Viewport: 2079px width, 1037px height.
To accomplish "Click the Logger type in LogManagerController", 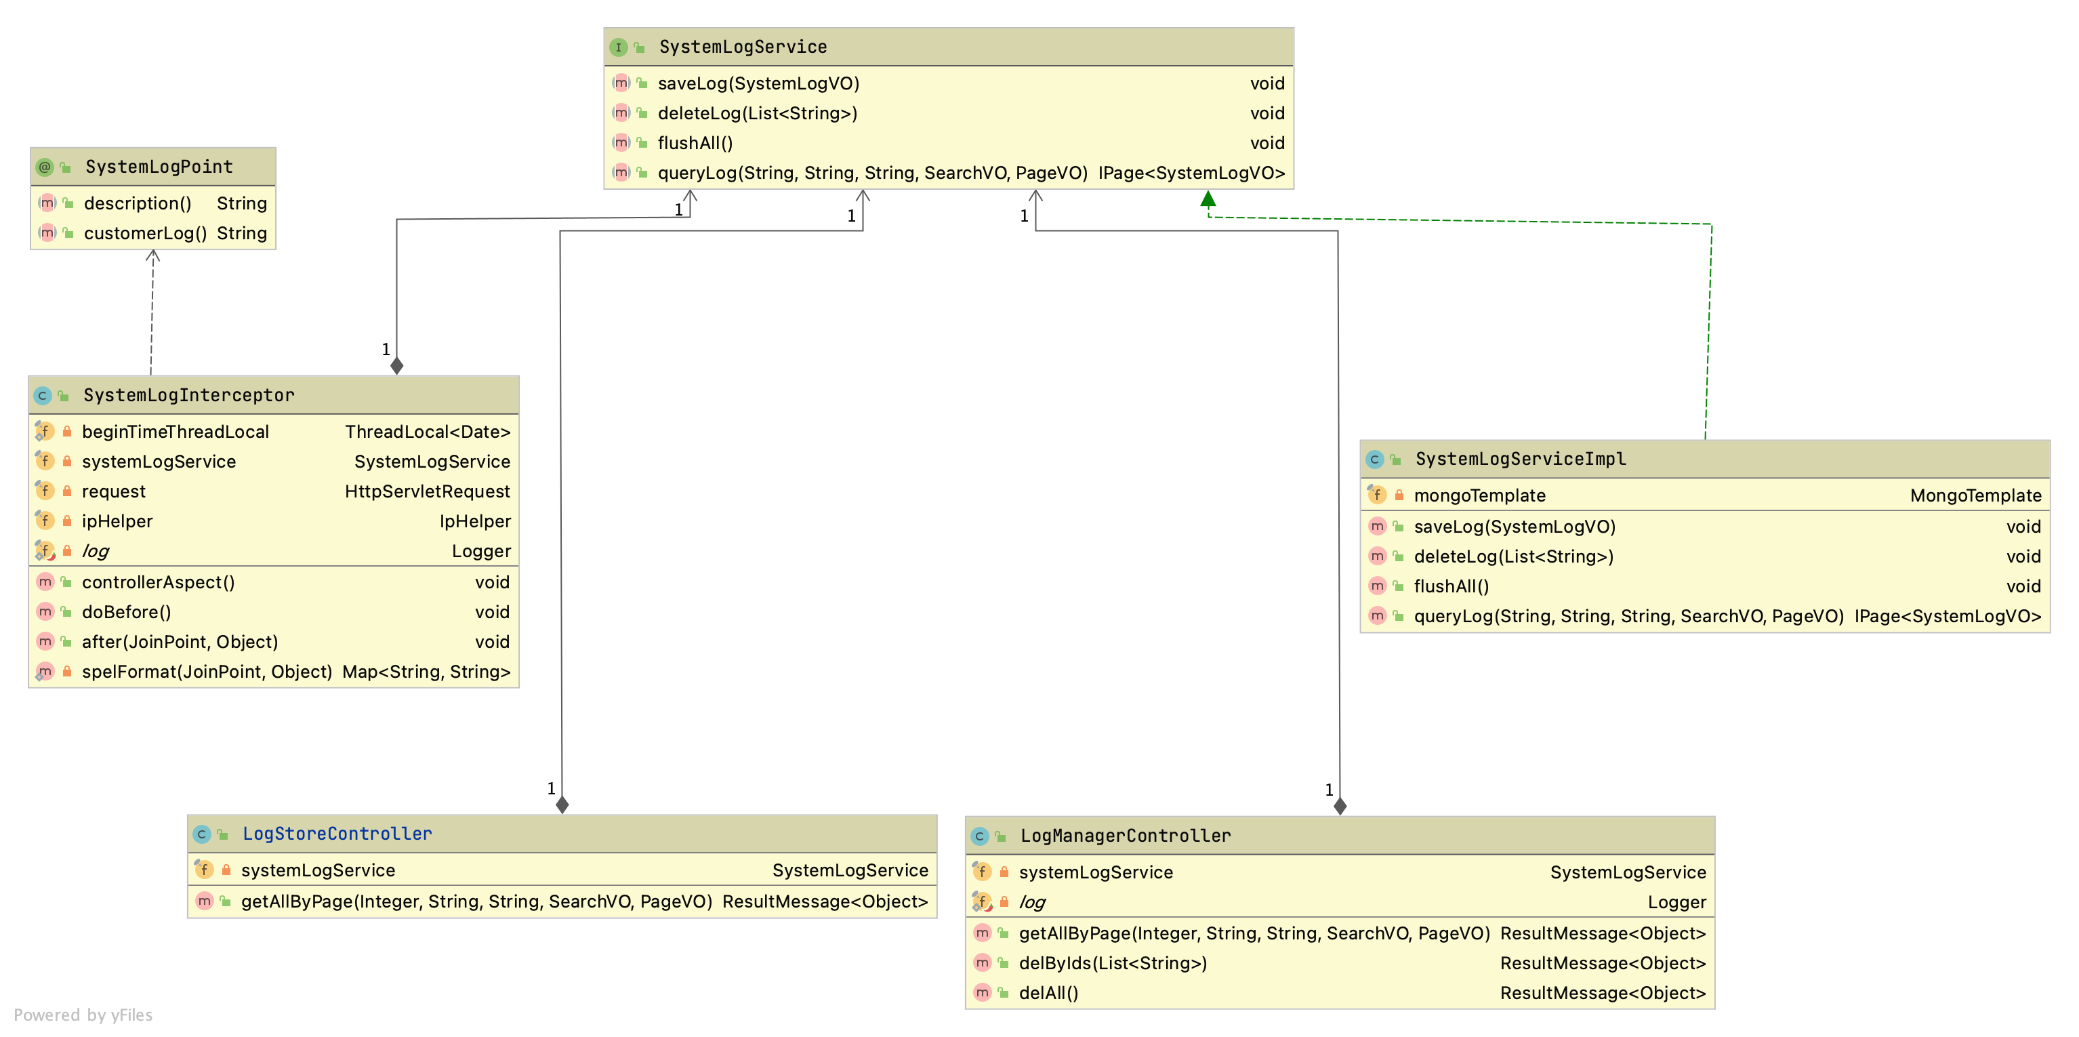I will (x=1676, y=902).
